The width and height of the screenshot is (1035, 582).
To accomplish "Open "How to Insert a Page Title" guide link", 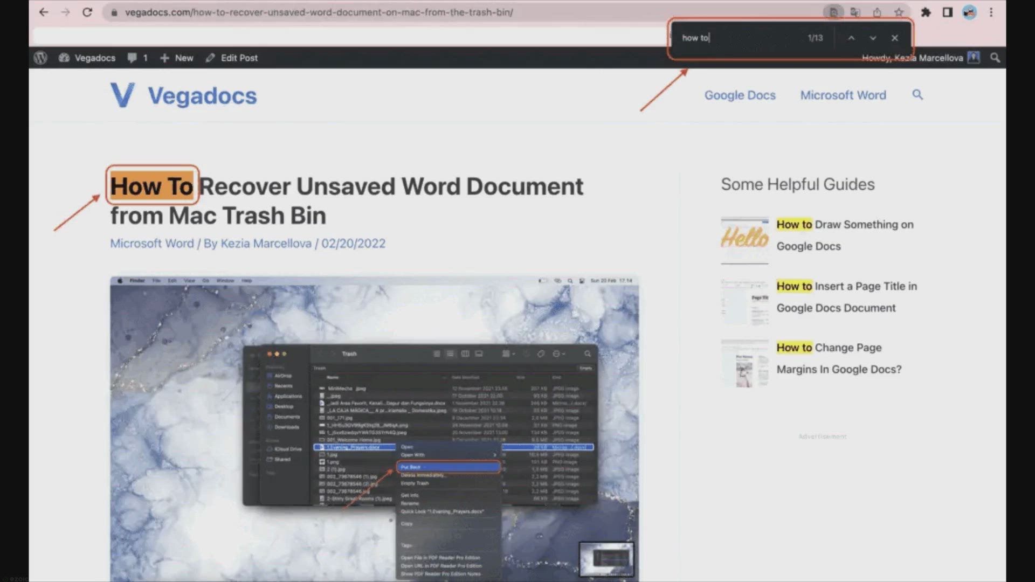I will (x=846, y=297).
